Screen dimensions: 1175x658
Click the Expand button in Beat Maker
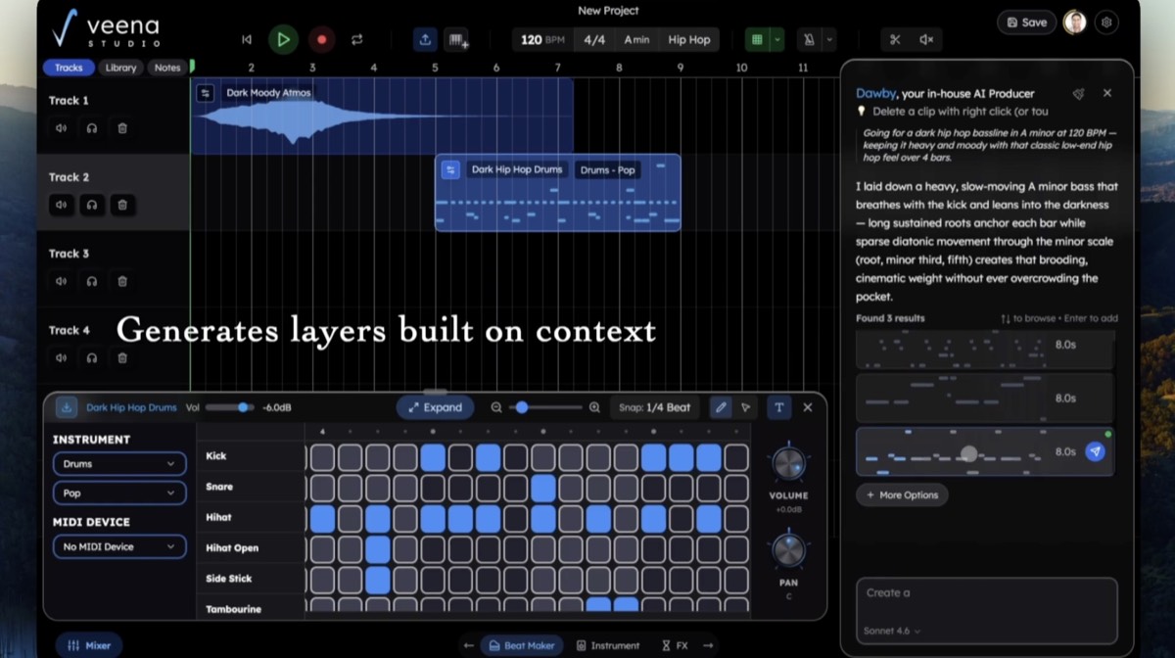pyautogui.click(x=435, y=406)
